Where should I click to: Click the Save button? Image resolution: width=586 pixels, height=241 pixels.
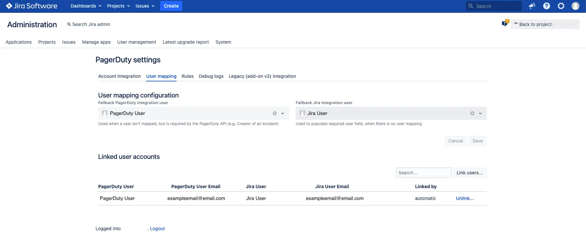478,141
